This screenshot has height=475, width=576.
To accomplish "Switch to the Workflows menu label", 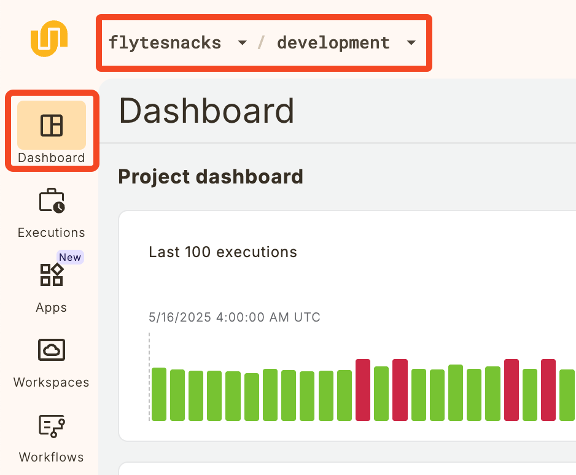I will (52, 457).
